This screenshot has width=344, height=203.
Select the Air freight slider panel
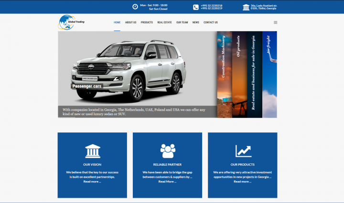pos(269,75)
